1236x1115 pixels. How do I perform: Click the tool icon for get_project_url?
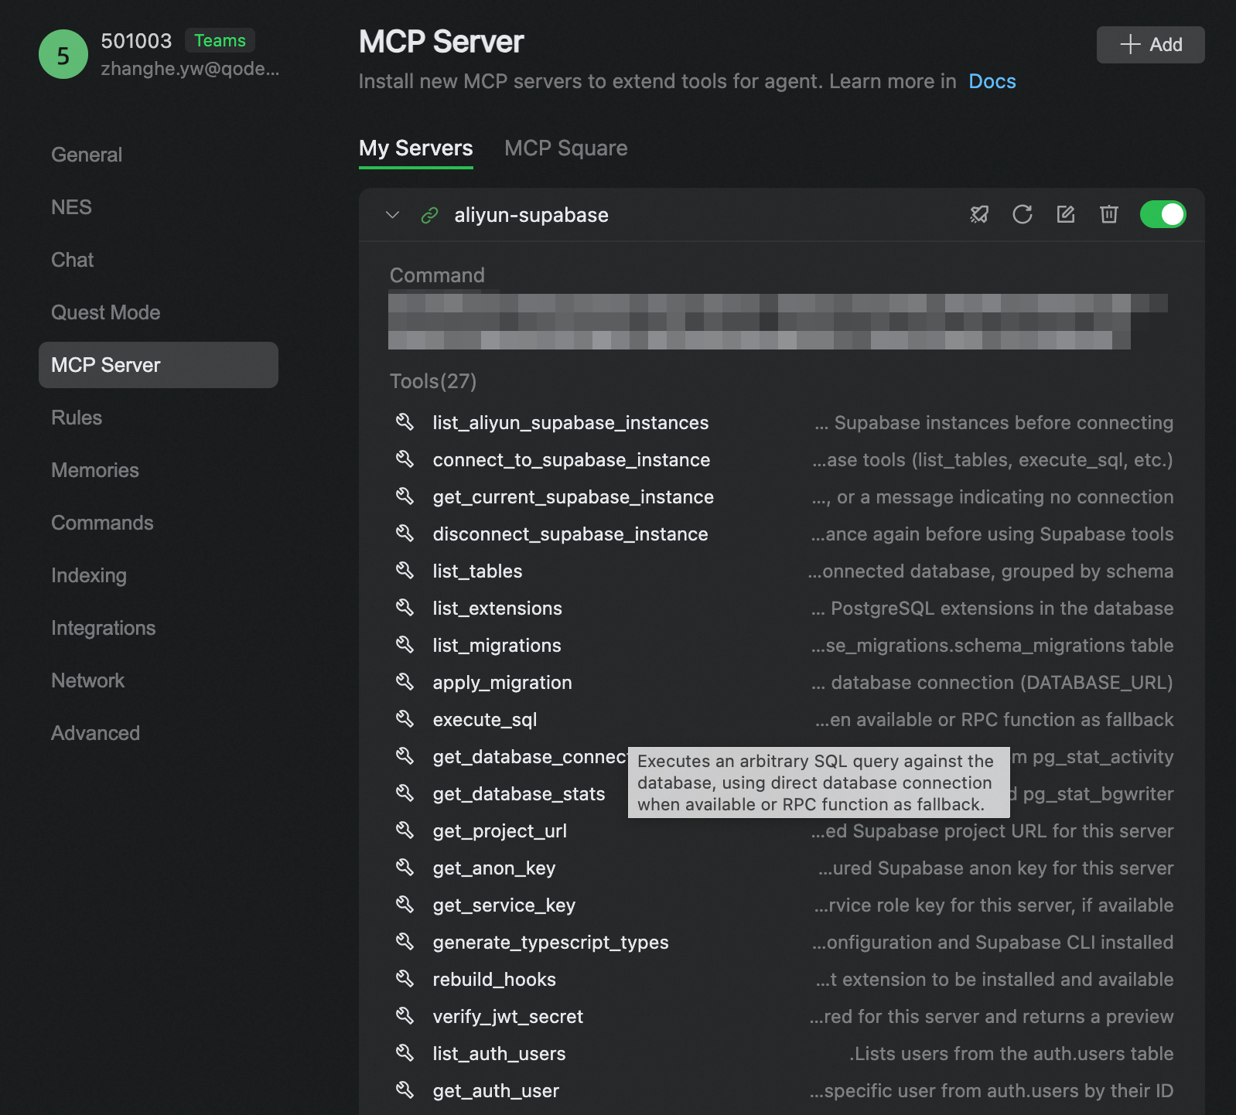pos(405,830)
